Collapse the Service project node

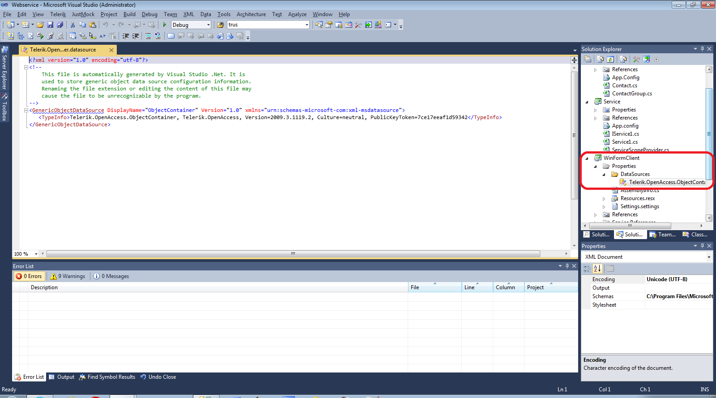tap(587, 102)
